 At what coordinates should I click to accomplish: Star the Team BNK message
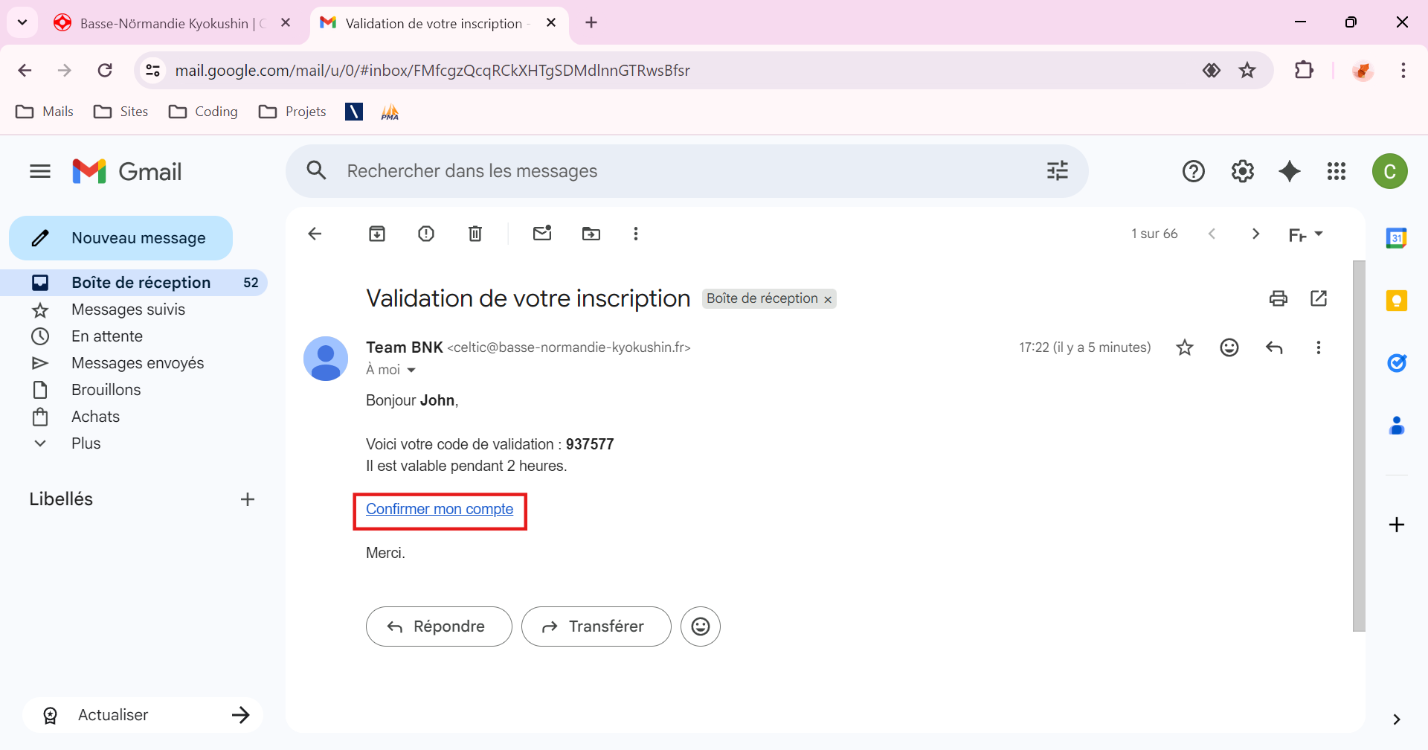pyautogui.click(x=1185, y=347)
